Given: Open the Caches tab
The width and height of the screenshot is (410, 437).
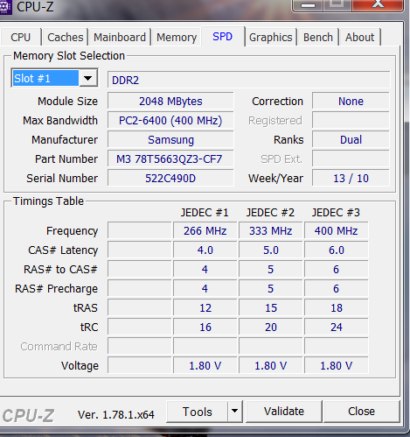Looking at the screenshot, I should [66, 38].
